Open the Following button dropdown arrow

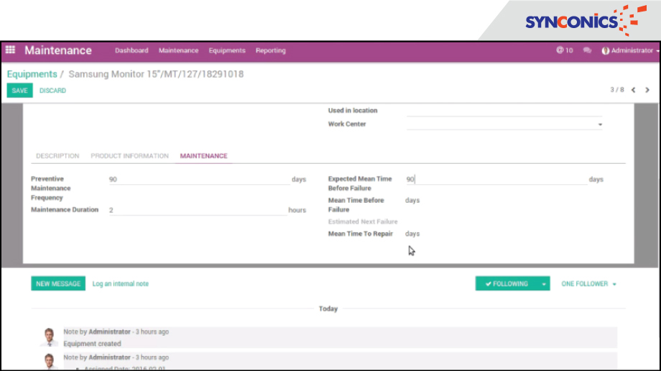coord(544,283)
